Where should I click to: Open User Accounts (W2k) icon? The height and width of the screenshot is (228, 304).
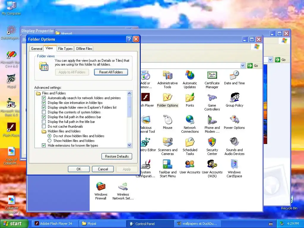pos(212,169)
